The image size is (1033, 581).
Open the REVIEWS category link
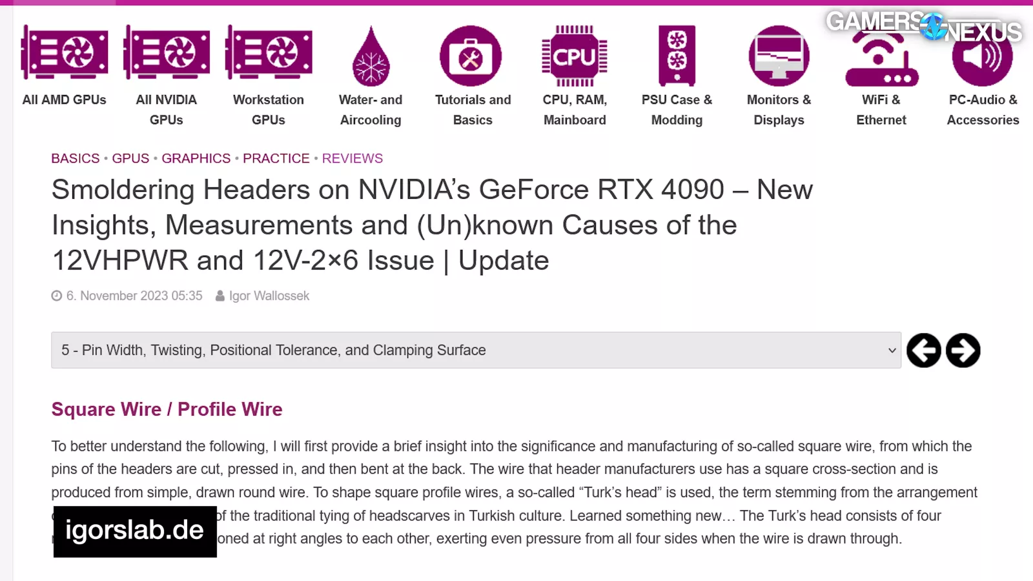point(353,159)
